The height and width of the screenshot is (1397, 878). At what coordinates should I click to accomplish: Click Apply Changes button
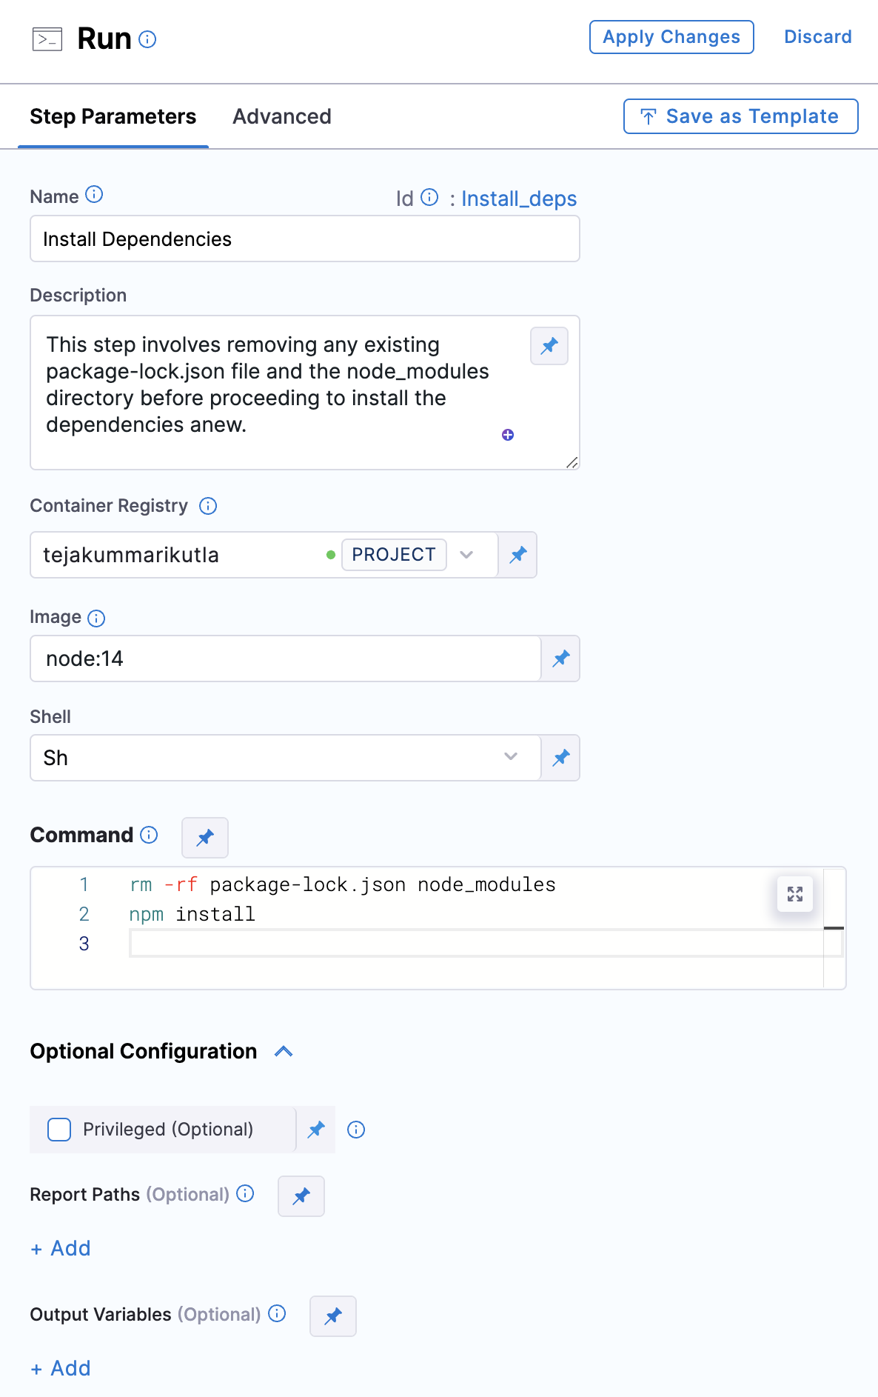tap(671, 37)
